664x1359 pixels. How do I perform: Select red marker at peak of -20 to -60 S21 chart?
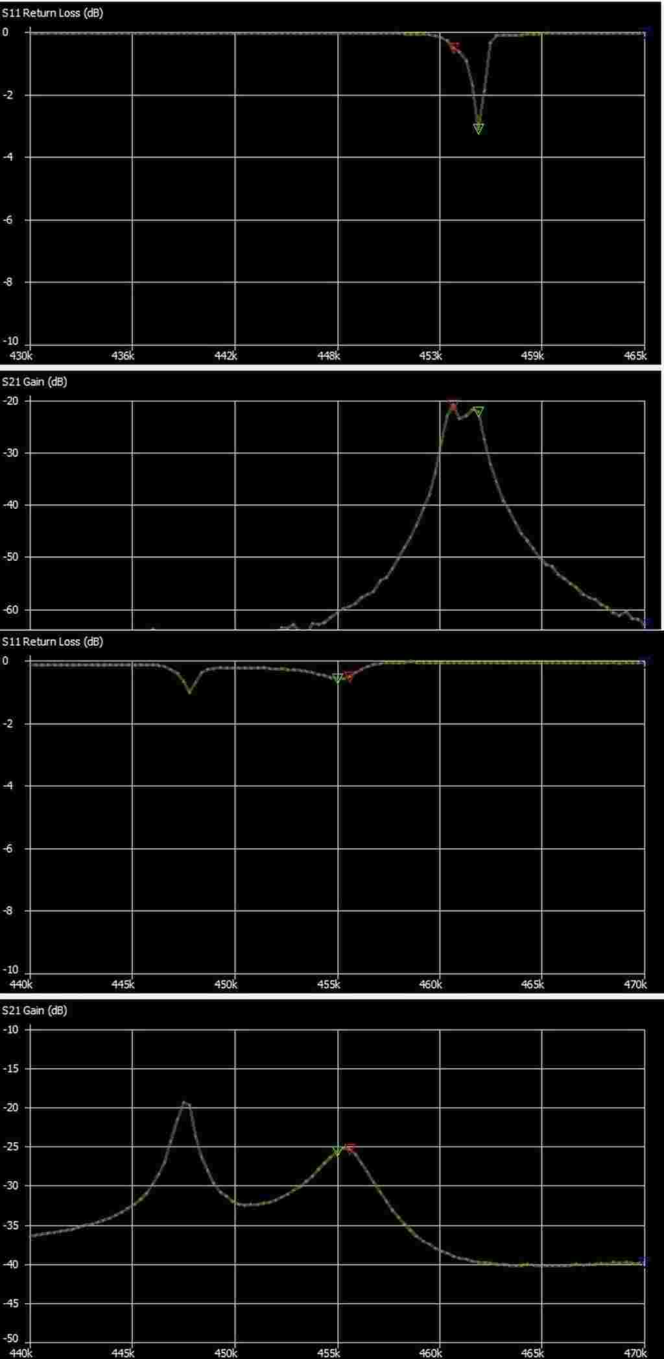tap(453, 405)
